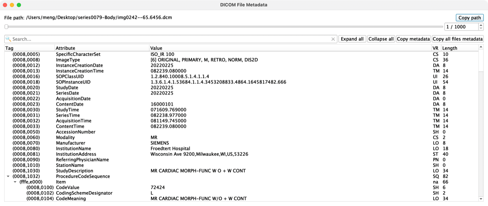Decrement the file index stepper down arrow
This screenshot has width=488, height=206.
click(481, 29)
